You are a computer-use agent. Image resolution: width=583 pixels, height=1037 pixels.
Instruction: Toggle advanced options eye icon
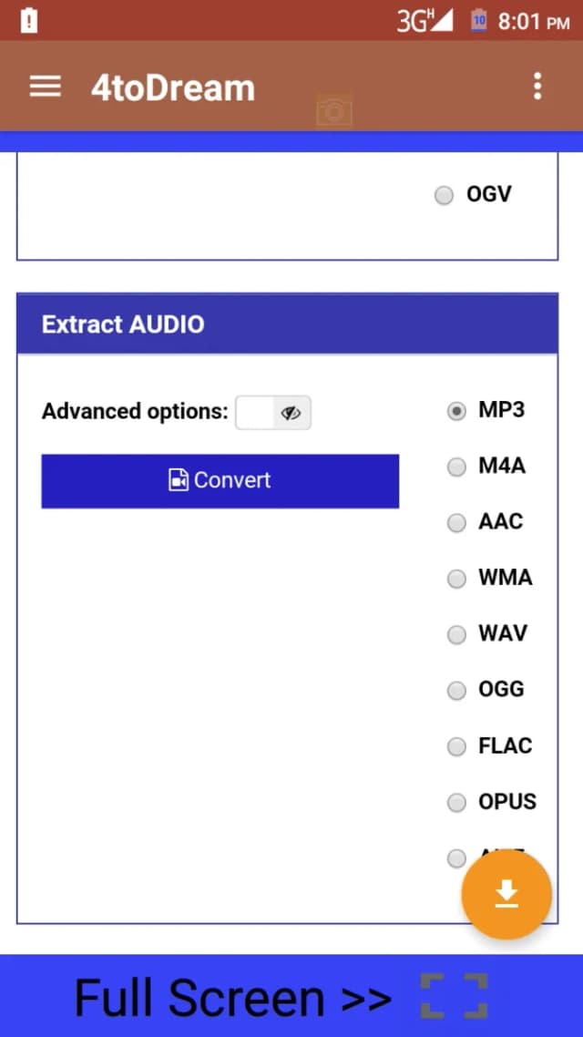291,413
